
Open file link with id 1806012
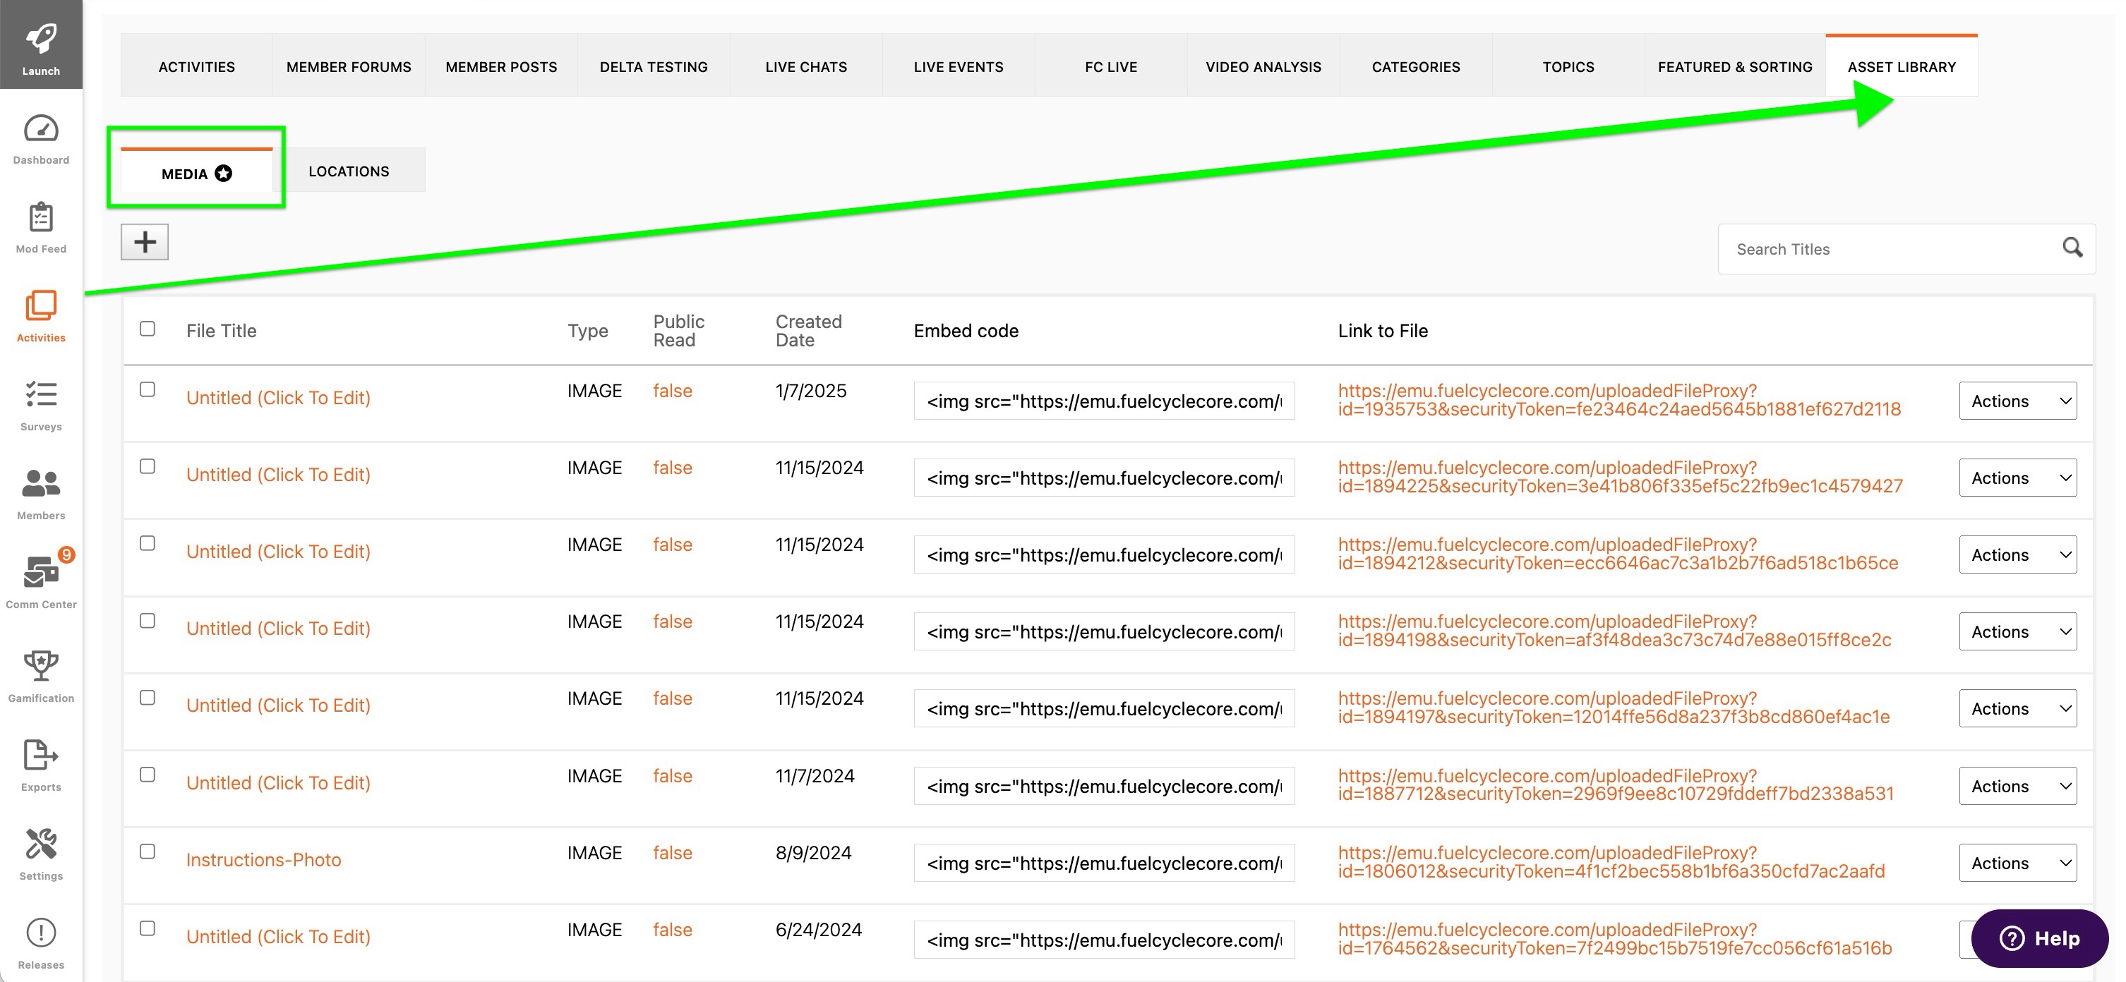pos(1611,861)
